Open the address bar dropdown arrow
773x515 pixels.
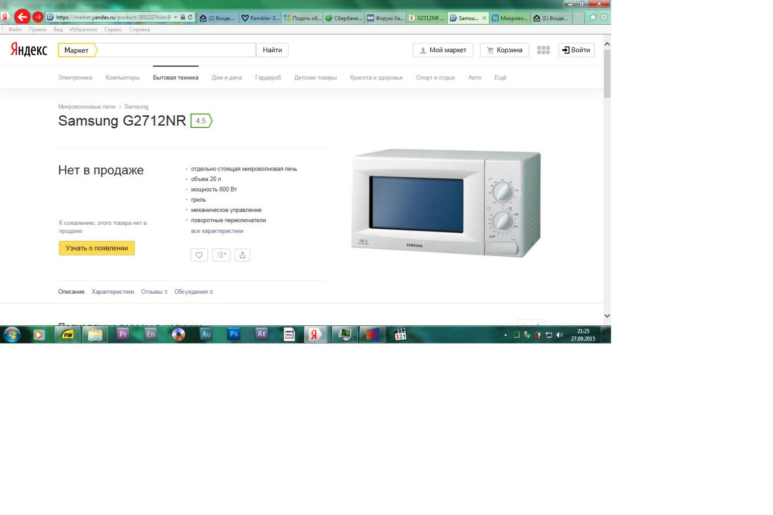click(176, 18)
